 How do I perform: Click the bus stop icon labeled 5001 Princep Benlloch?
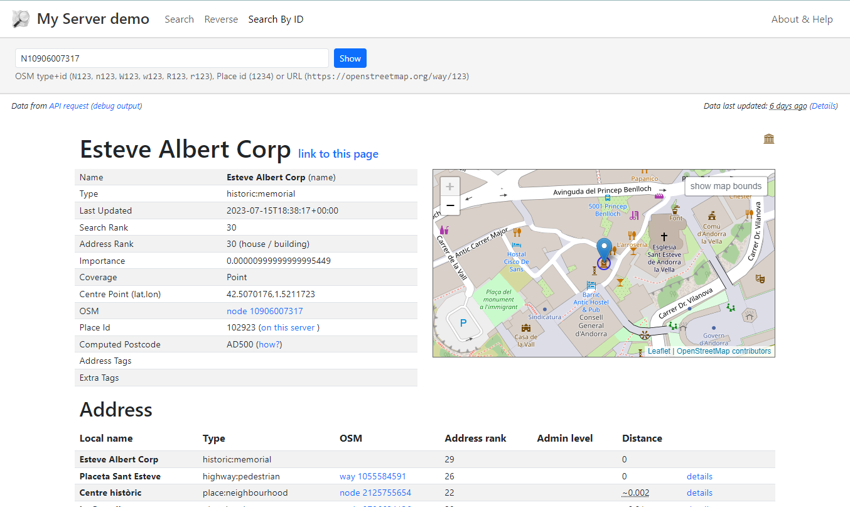(x=606, y=198)
